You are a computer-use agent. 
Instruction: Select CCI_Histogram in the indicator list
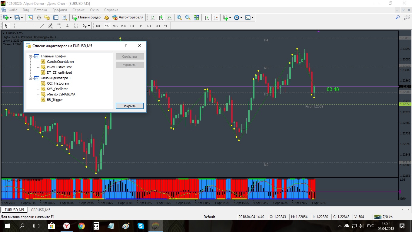pos(58,83)
